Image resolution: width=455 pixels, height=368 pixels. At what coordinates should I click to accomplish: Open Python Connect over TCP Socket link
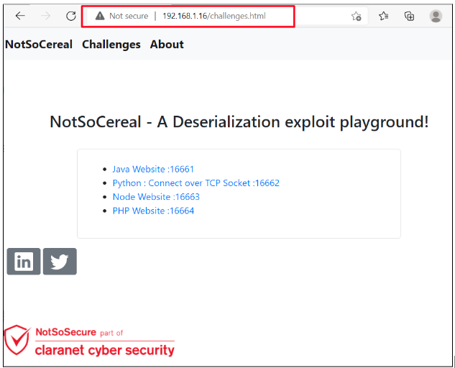pyautogui.click(x=196, y=183)
